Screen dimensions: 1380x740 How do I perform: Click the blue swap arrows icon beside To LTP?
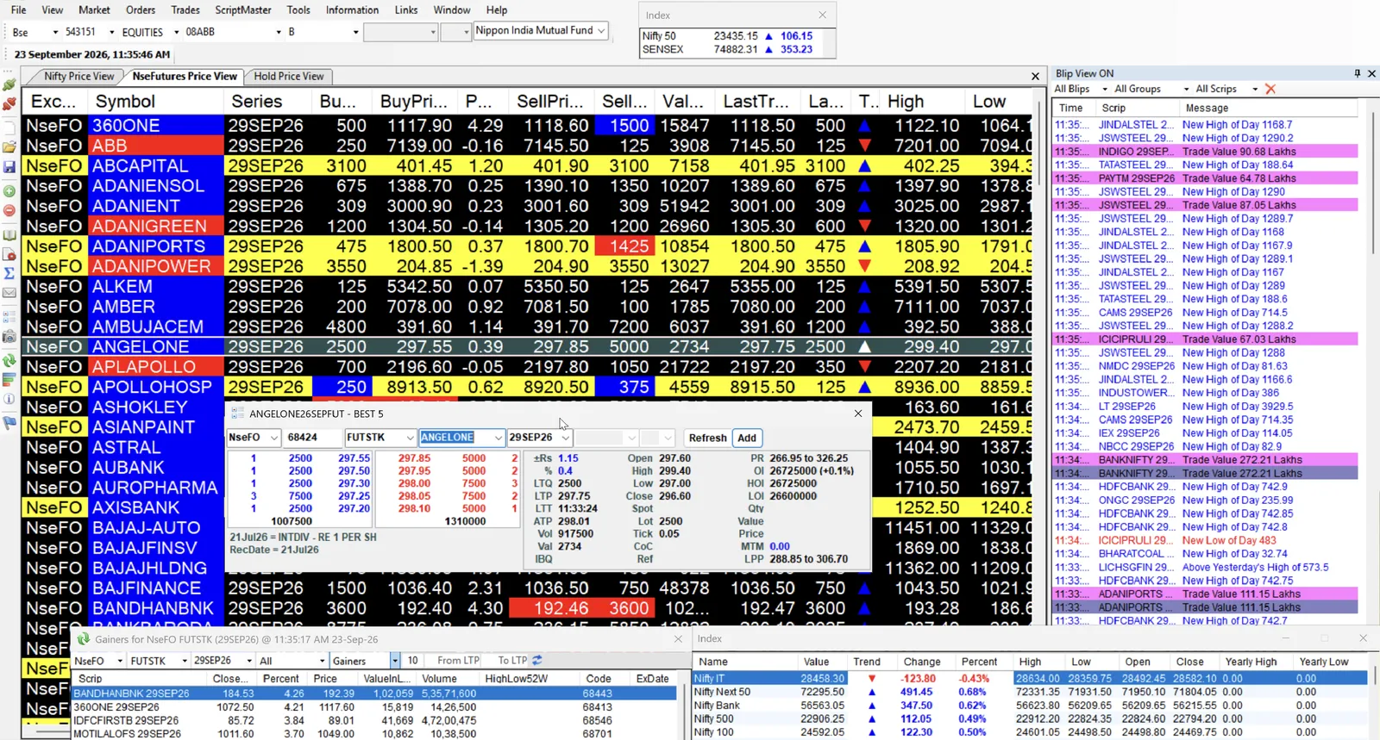[x=537, y=661]
